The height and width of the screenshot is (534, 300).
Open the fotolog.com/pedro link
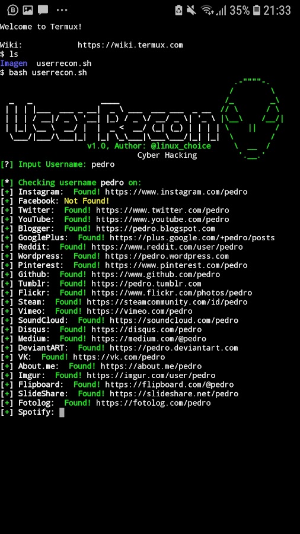[x=154, y=403]
